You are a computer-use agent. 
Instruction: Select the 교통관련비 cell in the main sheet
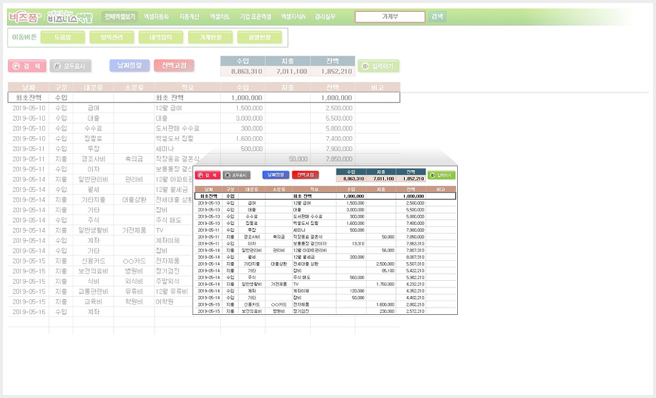point(93,292)
